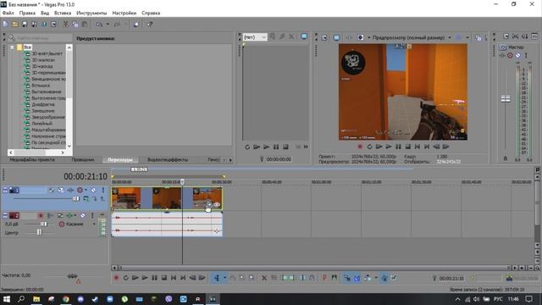This screenshot has height=305, width=542.
Task: Select the normal edit tool in timeline toolbar
Action: 217,278
